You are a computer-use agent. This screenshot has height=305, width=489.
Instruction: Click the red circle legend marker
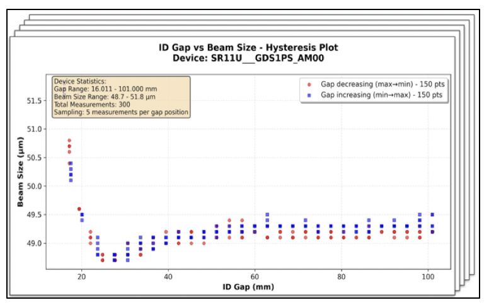308,84
